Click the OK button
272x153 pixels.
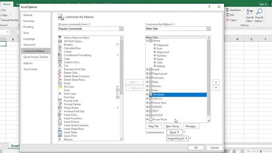tap(196, 147)
